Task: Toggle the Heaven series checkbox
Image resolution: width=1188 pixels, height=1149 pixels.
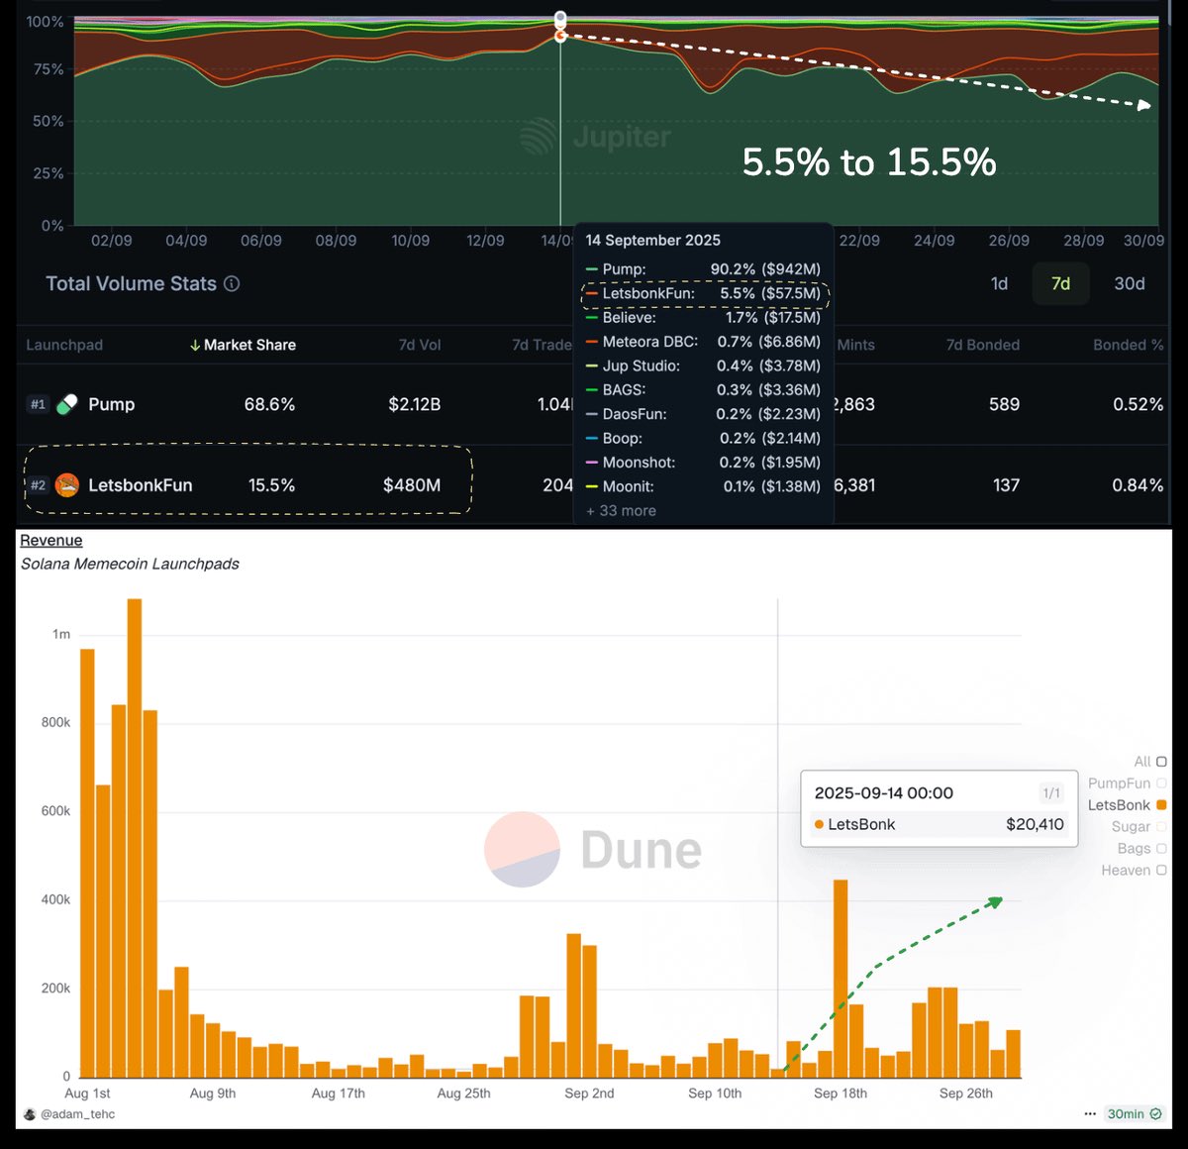Action: click(1161, 871)
